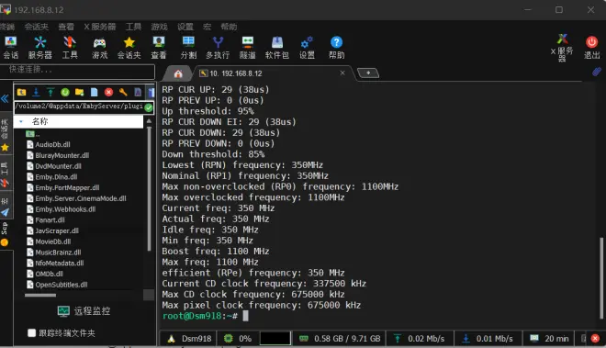Click the 软件包 (Packages) toolbar icon
The image size is (606, 348).
tap(277, 47)
